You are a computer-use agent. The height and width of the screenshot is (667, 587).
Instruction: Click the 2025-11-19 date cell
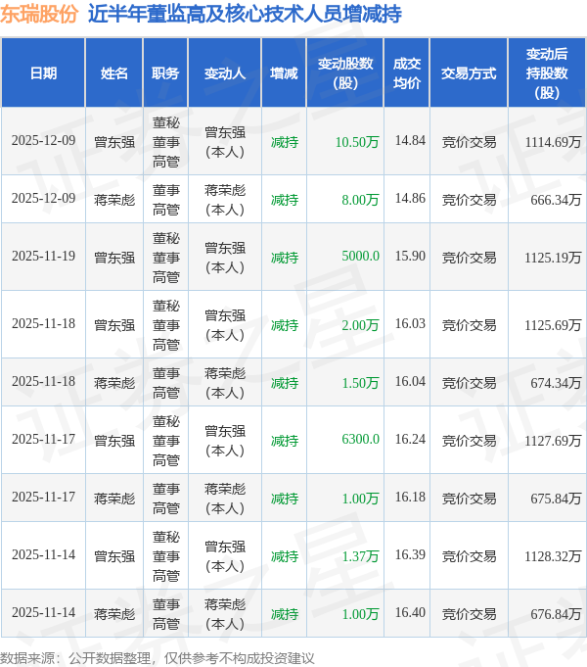[43, 256]
